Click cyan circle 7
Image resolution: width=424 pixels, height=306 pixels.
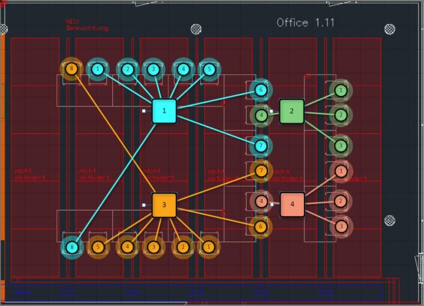[x=261, y=146]
